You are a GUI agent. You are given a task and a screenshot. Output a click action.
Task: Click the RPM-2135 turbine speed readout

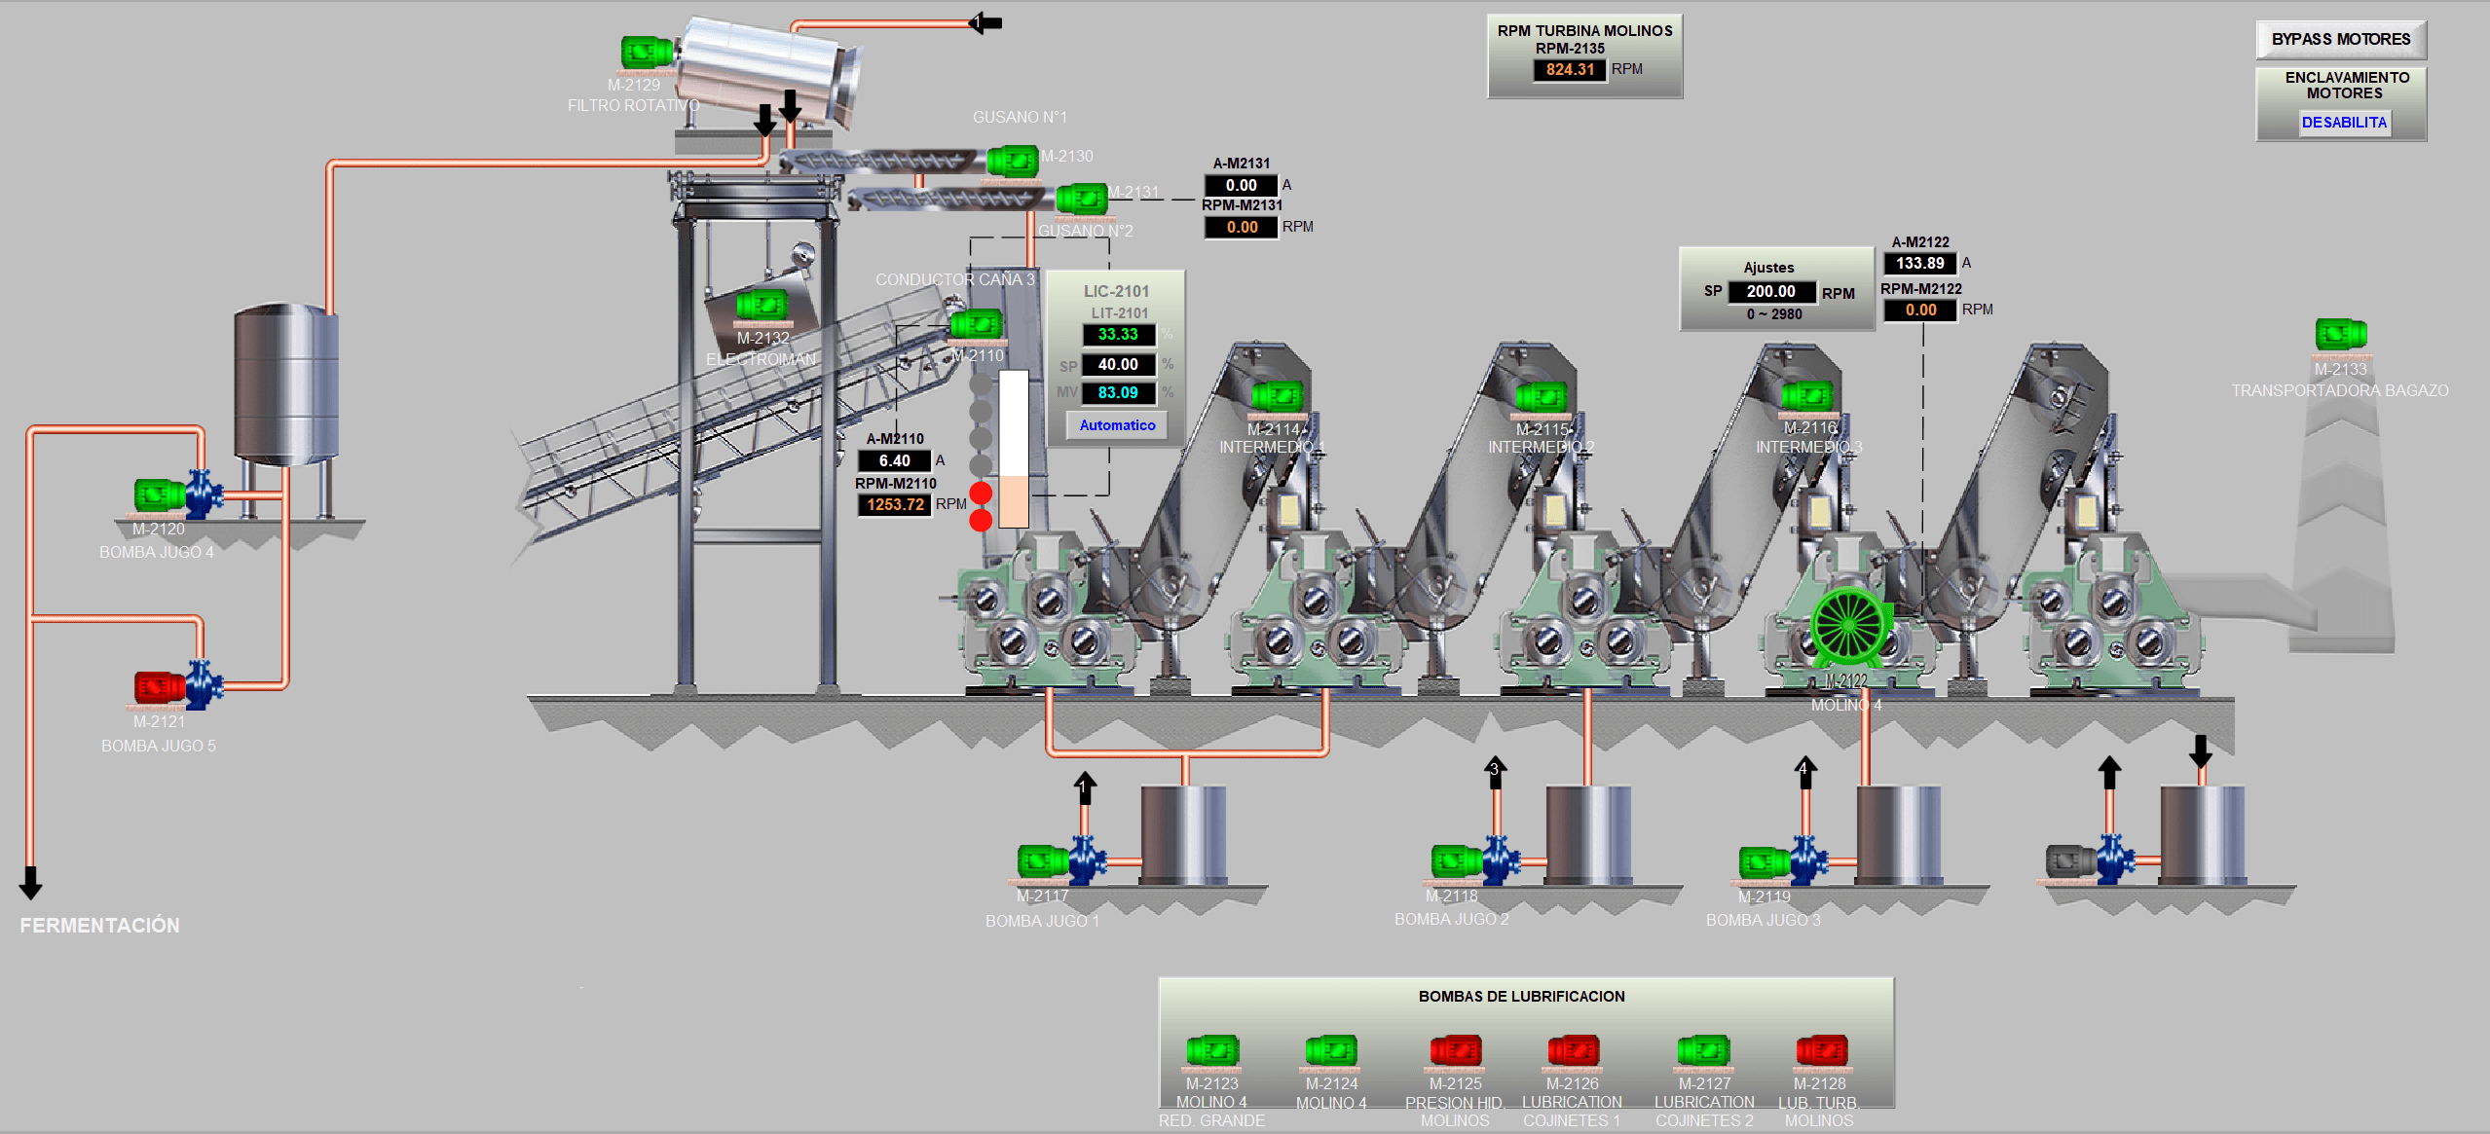tap(1570, 69)
